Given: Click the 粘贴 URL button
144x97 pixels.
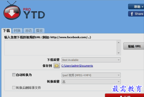Looking at the screenshot, I should click(134, 46).
